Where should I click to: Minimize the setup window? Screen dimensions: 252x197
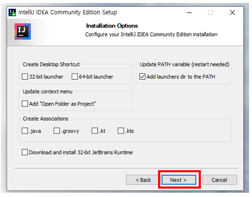(189, 13)
